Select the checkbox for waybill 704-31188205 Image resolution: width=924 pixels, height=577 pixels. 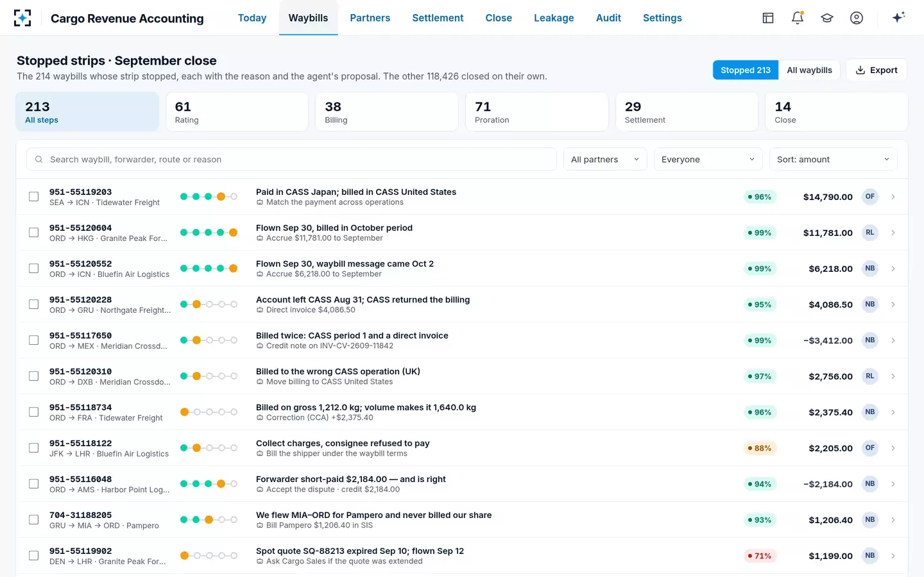click(34, 520)
